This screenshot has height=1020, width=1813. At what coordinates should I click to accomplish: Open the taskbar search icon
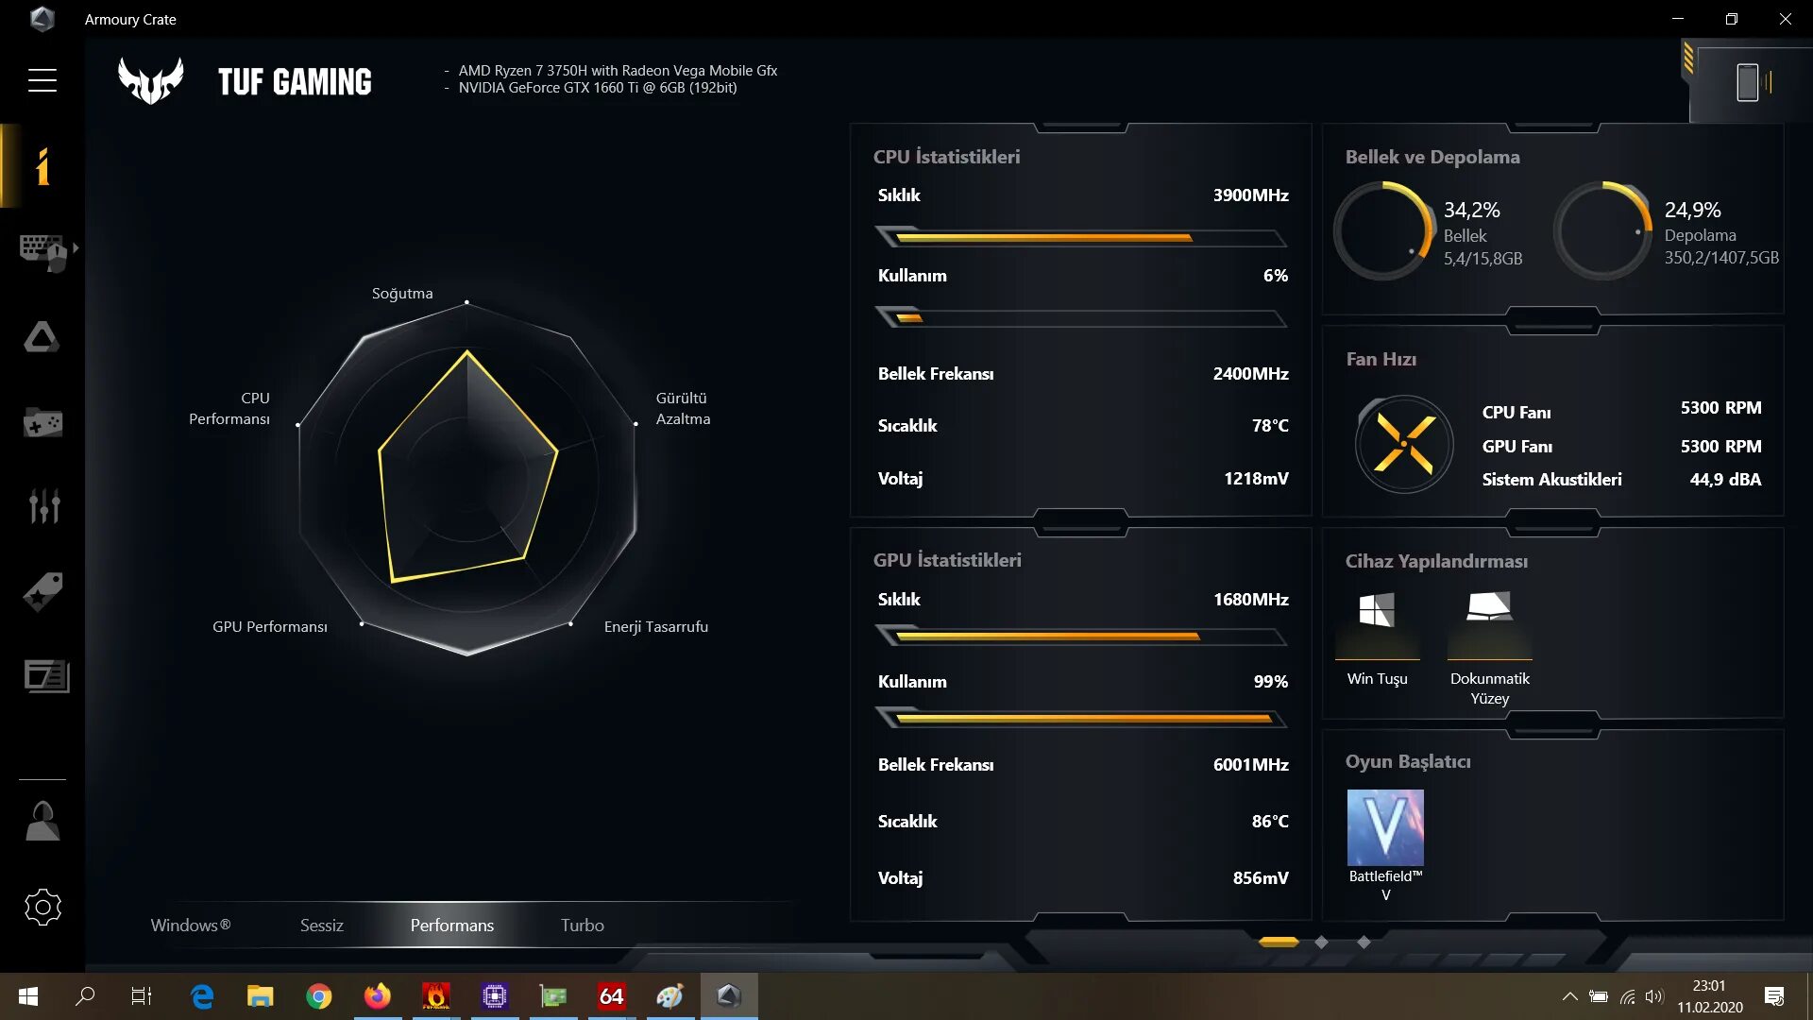[85, 996]
